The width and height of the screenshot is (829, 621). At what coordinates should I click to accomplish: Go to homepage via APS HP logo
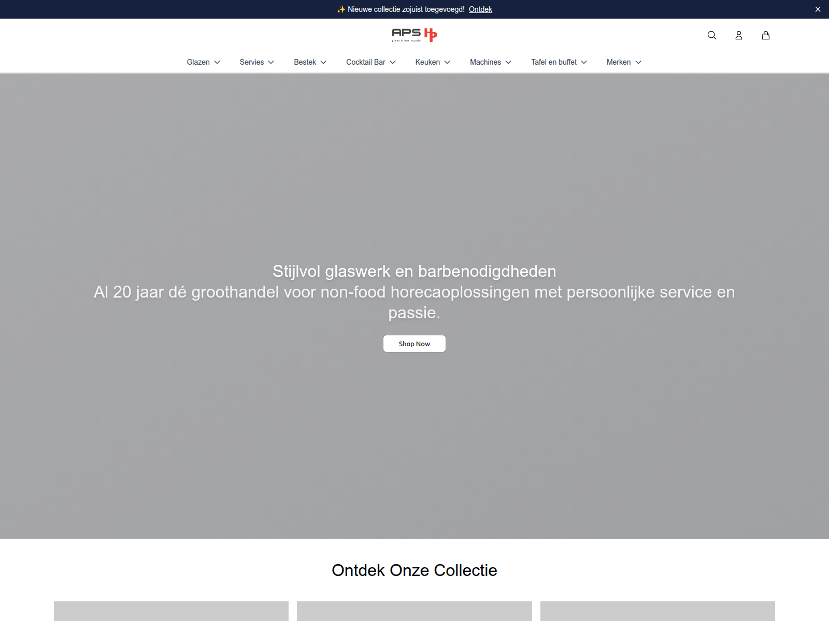point(414,35)
